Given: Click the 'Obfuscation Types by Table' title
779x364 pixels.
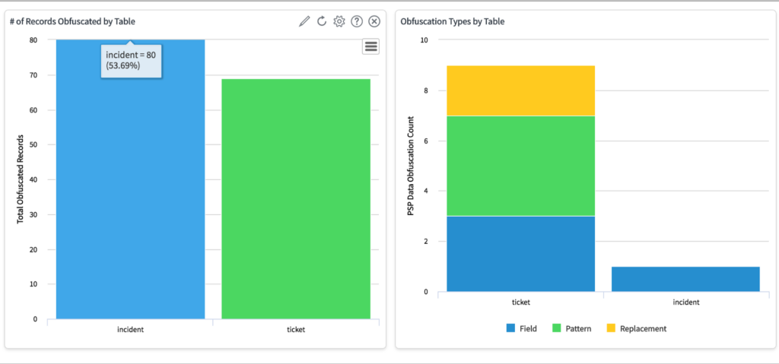Looking at the screenshot, I should coord(453,21).
